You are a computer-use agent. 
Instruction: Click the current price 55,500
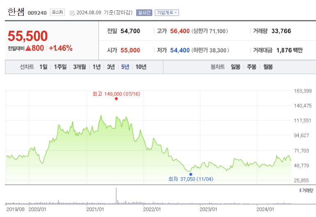(x=28, y=36)
